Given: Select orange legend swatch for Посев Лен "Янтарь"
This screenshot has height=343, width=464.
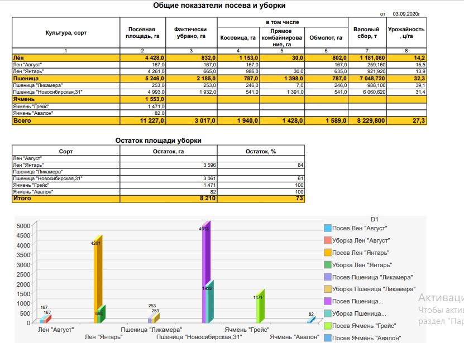Looking at the screenshot, I should [x=328, y=253].
